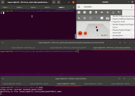Activate the rotate mode tool

pos(90,18)
